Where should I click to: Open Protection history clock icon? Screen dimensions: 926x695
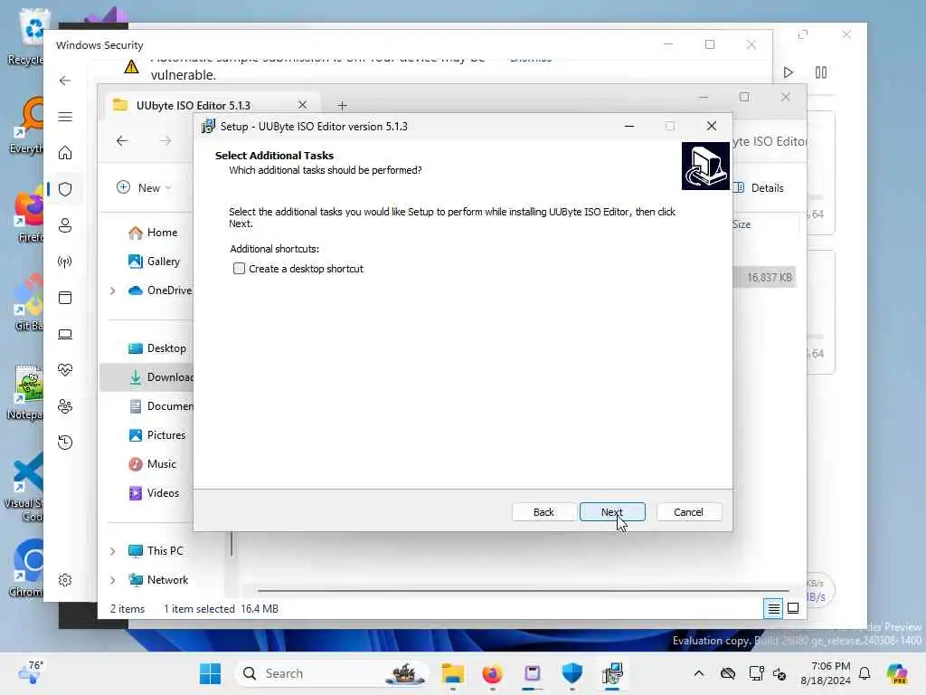tap(65, 442)
